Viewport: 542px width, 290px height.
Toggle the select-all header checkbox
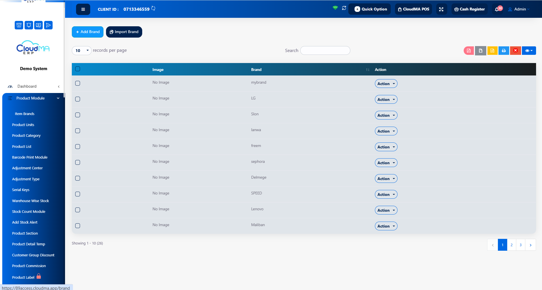(78, 69)
